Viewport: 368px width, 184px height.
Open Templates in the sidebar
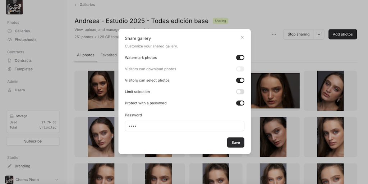coord(24,69)
